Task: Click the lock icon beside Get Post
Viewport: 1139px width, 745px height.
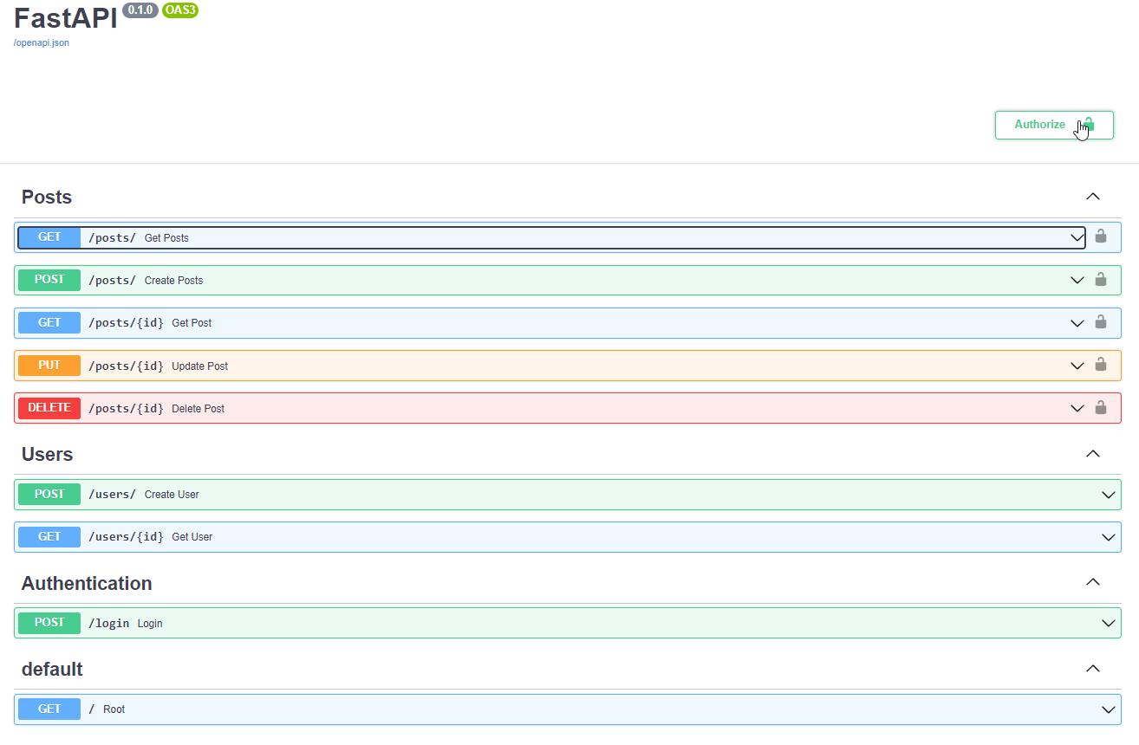Action: (1101, 322)
